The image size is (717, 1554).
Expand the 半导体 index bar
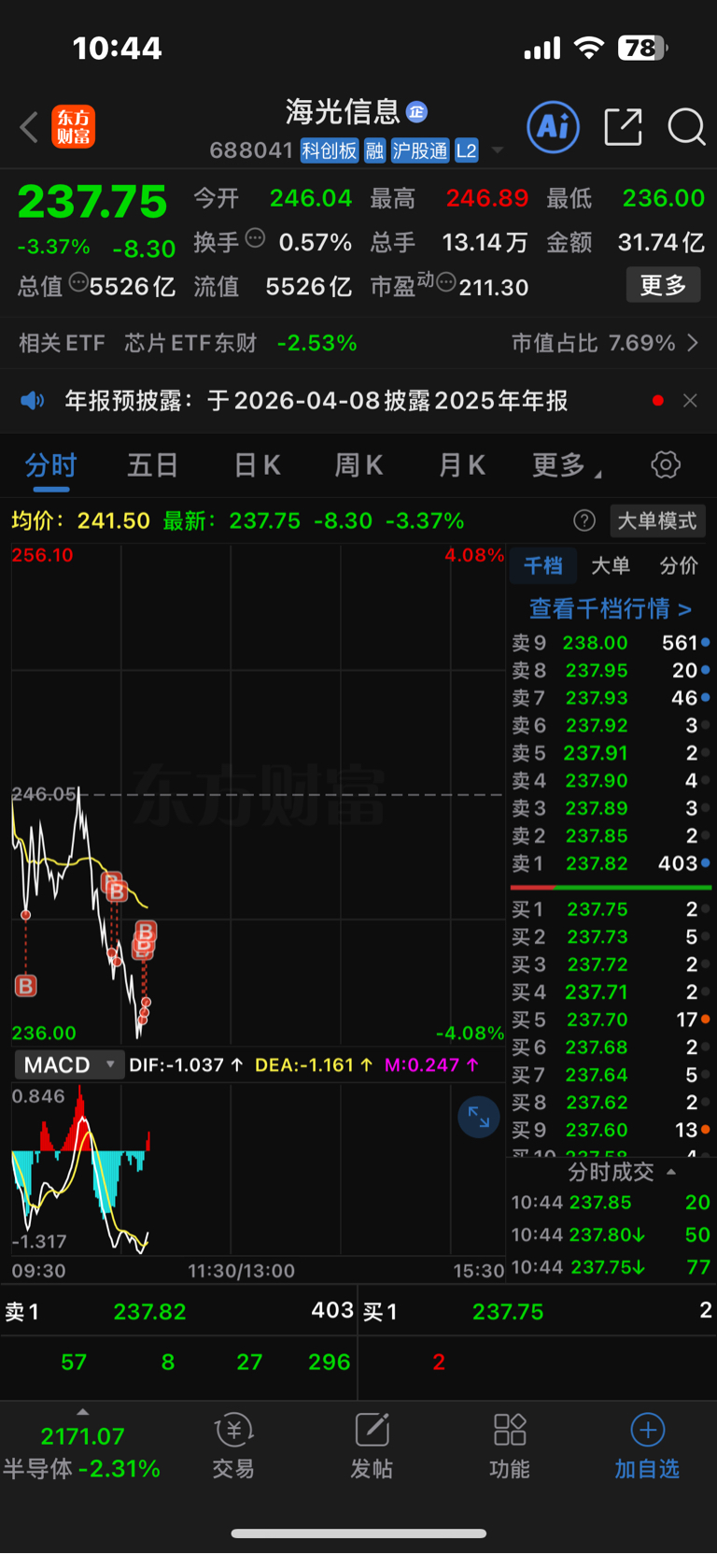click(82, 1450)
